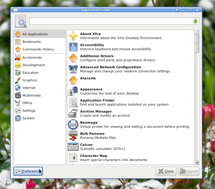
Task: Open the Preferences button
Action: (28, 171)
